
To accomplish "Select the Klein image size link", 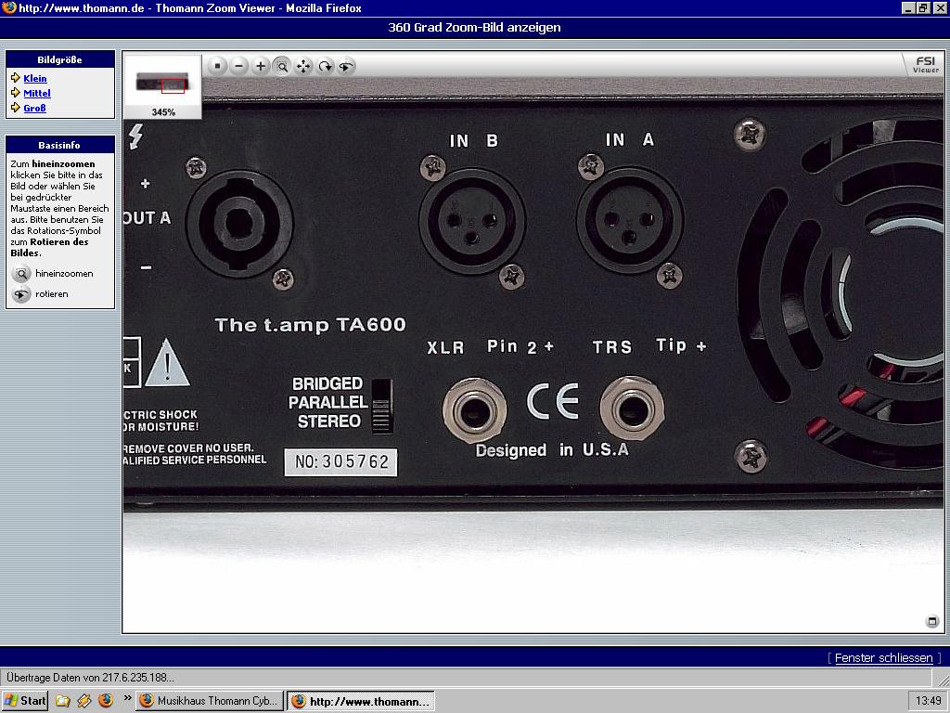I will coord(35,78).
